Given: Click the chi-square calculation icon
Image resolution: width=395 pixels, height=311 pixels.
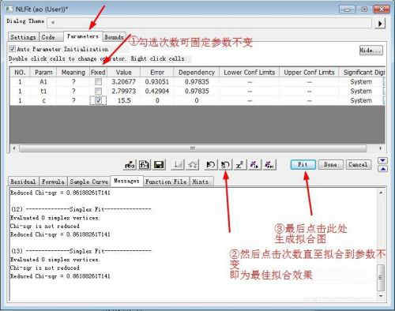Looking at the screenshot, I should click(x=240, y=165).
